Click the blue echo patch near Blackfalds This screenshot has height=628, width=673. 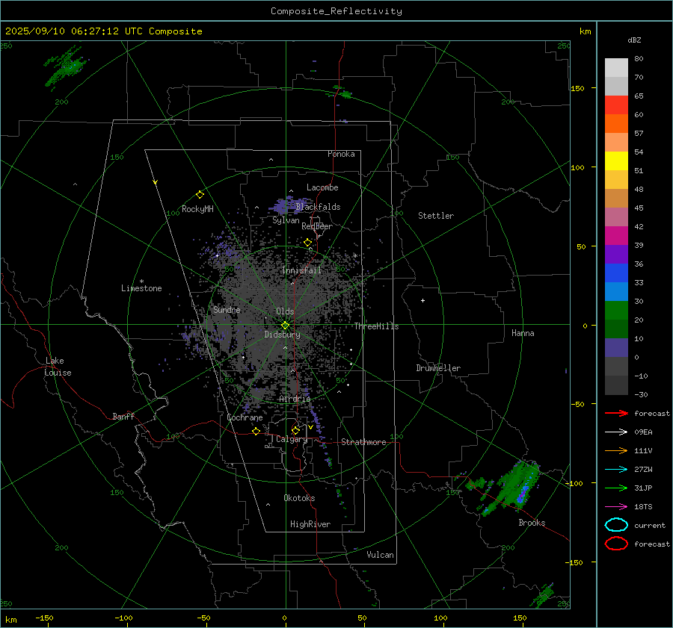pos(288,205)
